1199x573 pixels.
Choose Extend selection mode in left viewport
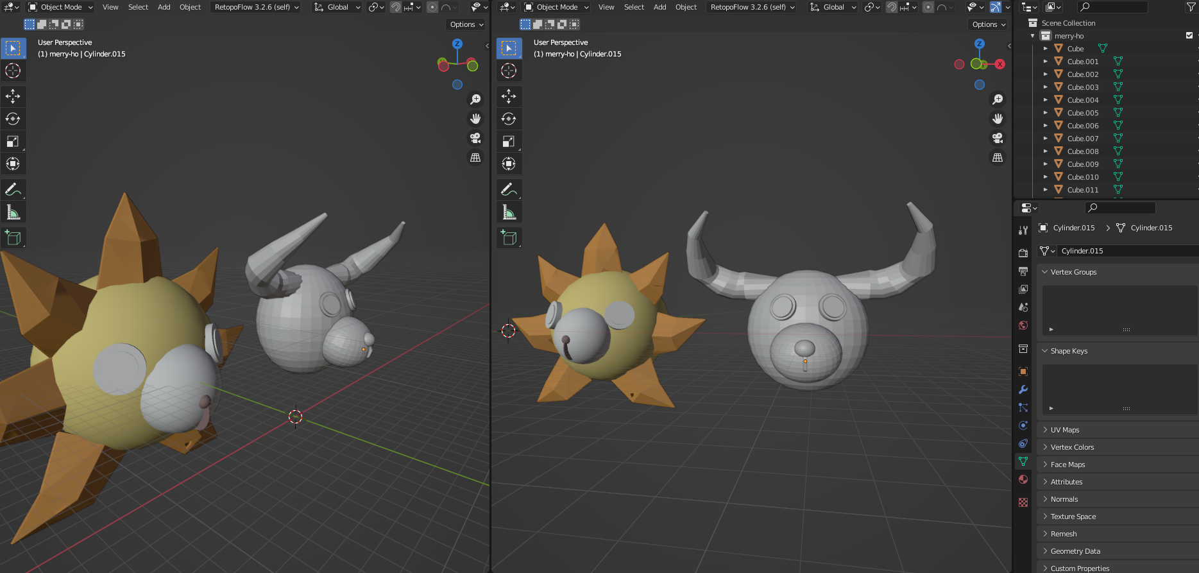pyautogui.click(x=42, y=24)
